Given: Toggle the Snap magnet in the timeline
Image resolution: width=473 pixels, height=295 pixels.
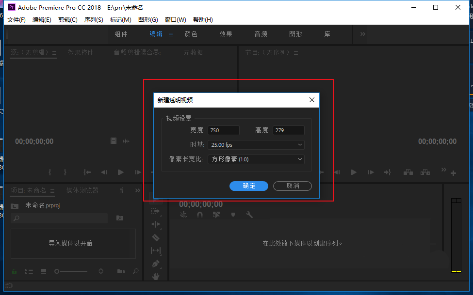Looking at the screenshot, I should tap(200, 214).
